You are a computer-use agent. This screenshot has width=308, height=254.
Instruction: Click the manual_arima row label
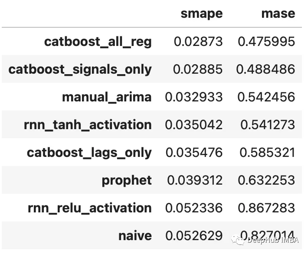click(x=107, y=97)
